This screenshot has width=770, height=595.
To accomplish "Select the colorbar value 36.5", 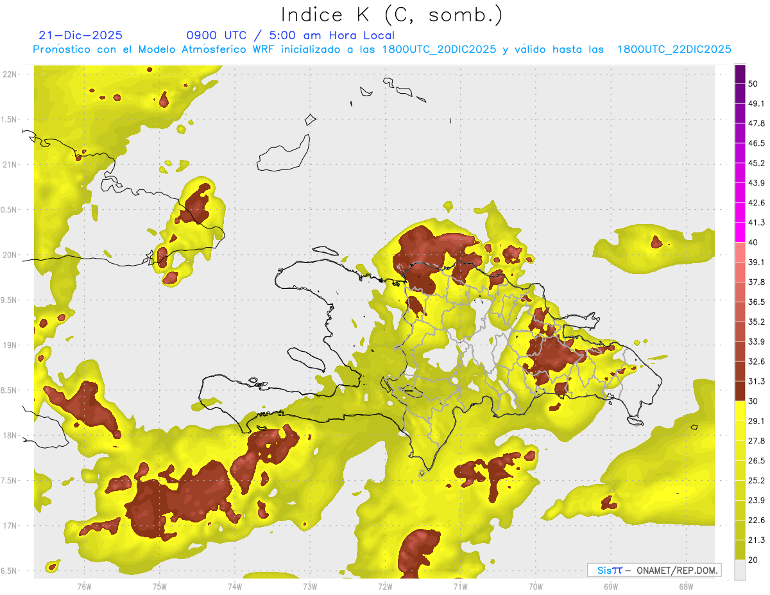I will coord(757,302).
